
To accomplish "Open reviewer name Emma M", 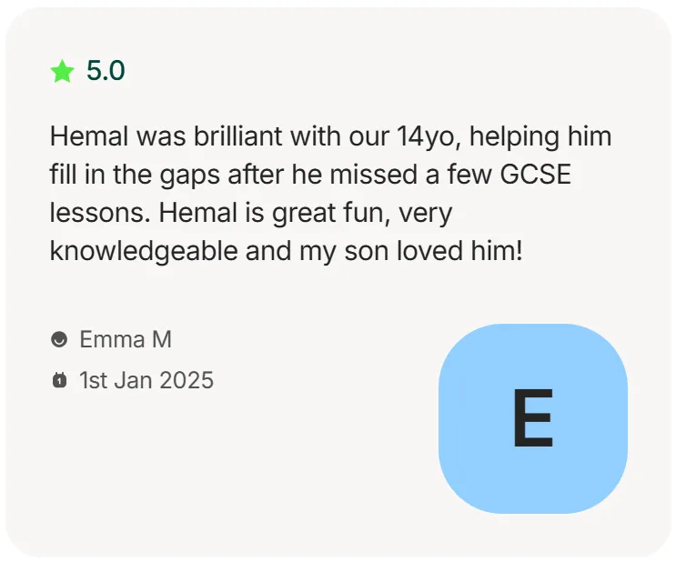I will click(x=126, y=339).
